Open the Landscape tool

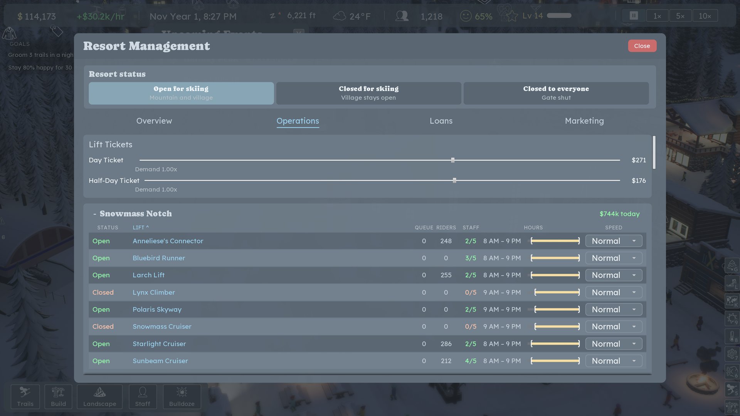99,396
